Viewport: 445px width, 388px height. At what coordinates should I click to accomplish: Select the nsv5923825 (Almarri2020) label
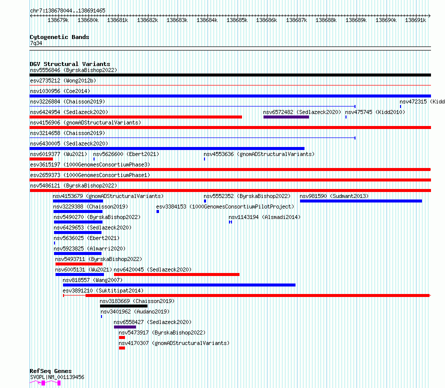click(89, 248)
